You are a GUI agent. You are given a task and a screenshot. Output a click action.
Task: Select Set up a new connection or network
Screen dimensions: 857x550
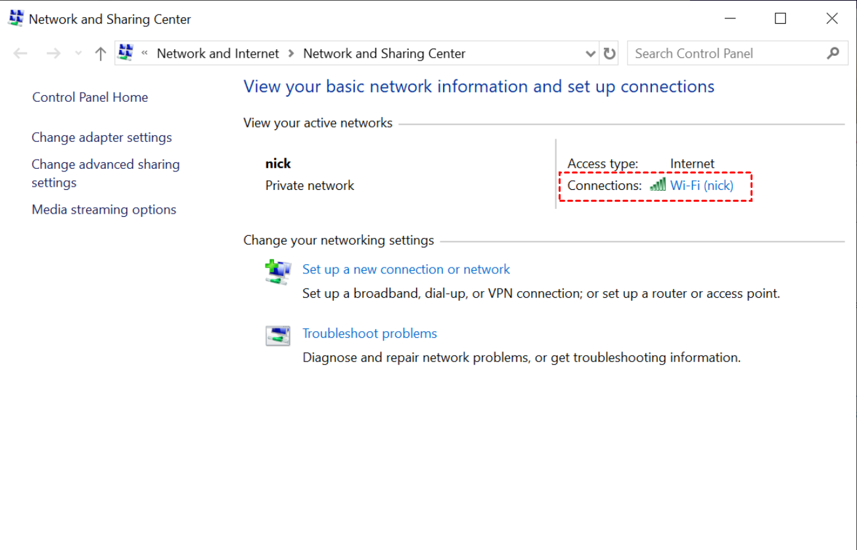pyautogui.click(x=406, y=269)
